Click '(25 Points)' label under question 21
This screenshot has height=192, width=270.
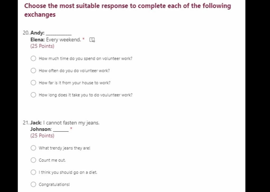point(42,135)
